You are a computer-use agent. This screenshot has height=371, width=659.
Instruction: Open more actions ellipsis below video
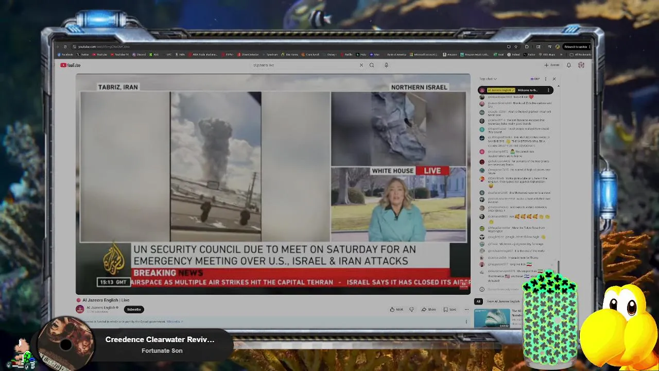coord(466,309)
